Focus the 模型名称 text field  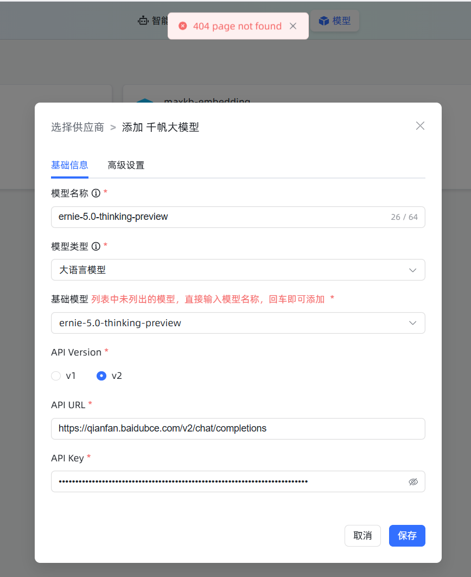(217, 217)
